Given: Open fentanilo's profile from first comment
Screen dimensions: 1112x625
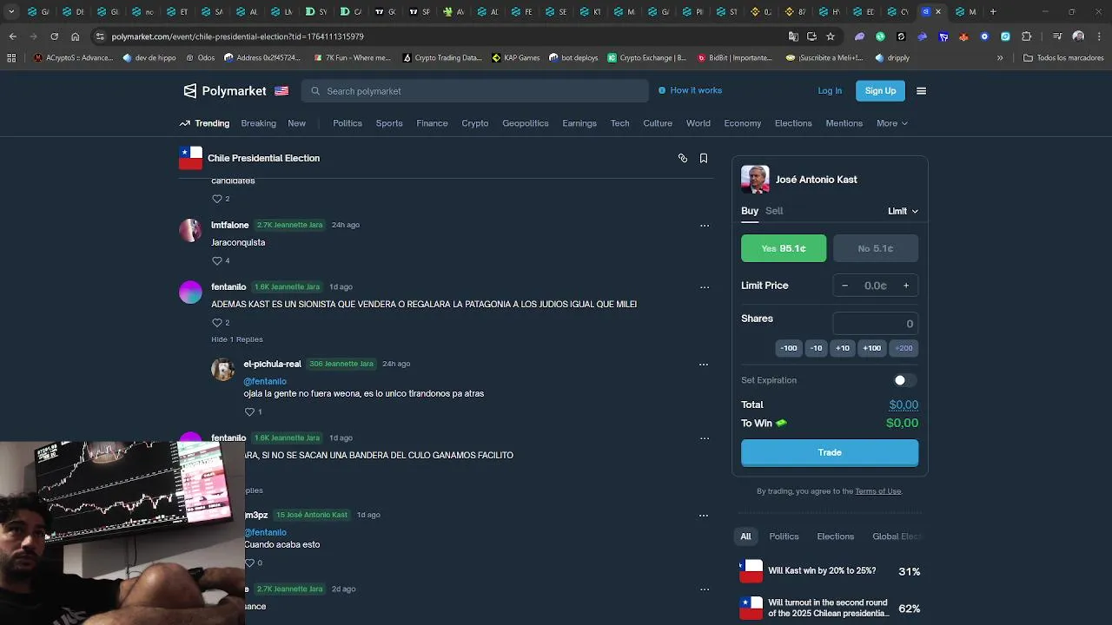Looking at the screenshot, I should point(228,287).
